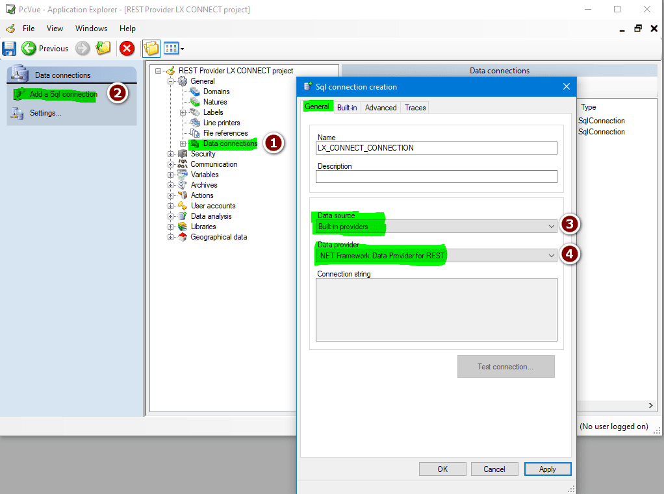Click the greyed Next arrow icon
The width and height of the screenshot is (664, 494).
click(83, 48)
